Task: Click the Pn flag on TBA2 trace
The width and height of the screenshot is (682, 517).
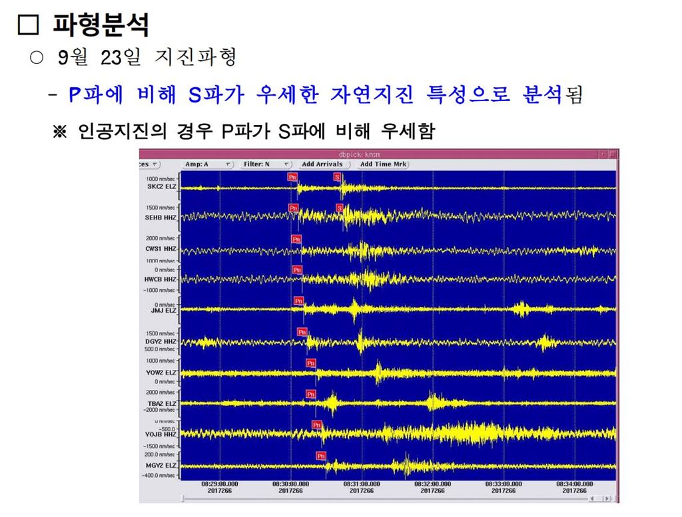Action: point(311,394)
